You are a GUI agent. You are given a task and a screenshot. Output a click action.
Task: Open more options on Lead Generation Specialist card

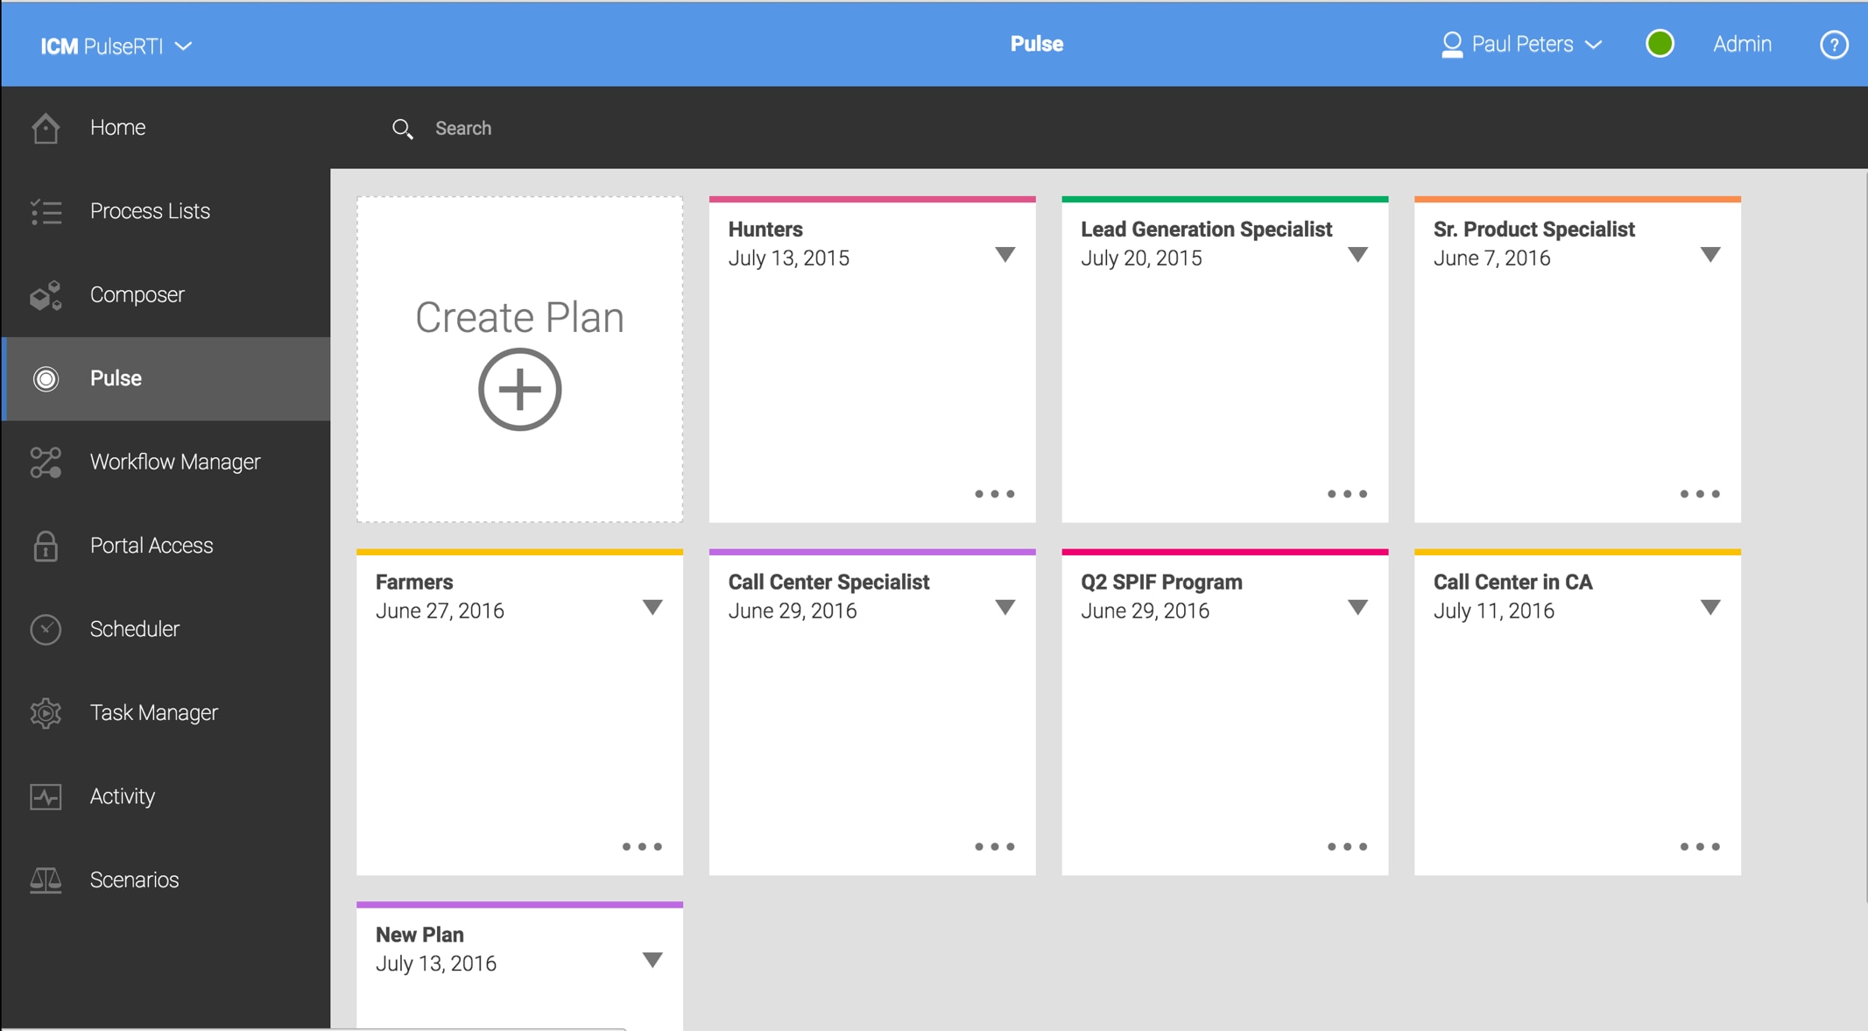click(x=1347, y=494)
